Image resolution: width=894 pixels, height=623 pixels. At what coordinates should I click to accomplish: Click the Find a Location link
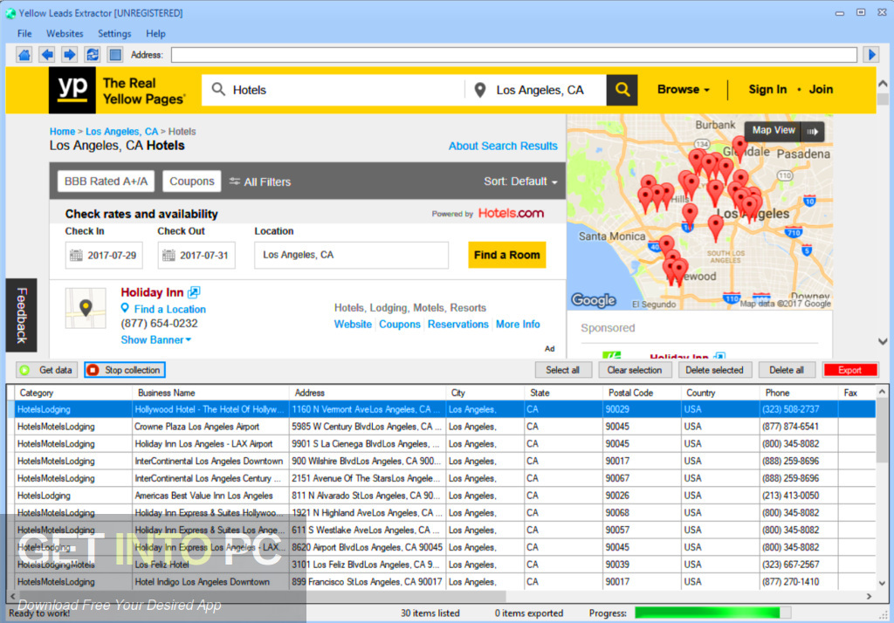(169, 309)
